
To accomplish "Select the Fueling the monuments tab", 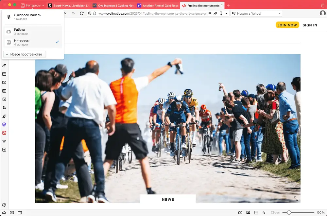I will pos(202,6).
